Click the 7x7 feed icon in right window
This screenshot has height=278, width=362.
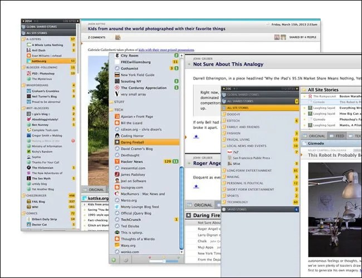pos(229,152)
